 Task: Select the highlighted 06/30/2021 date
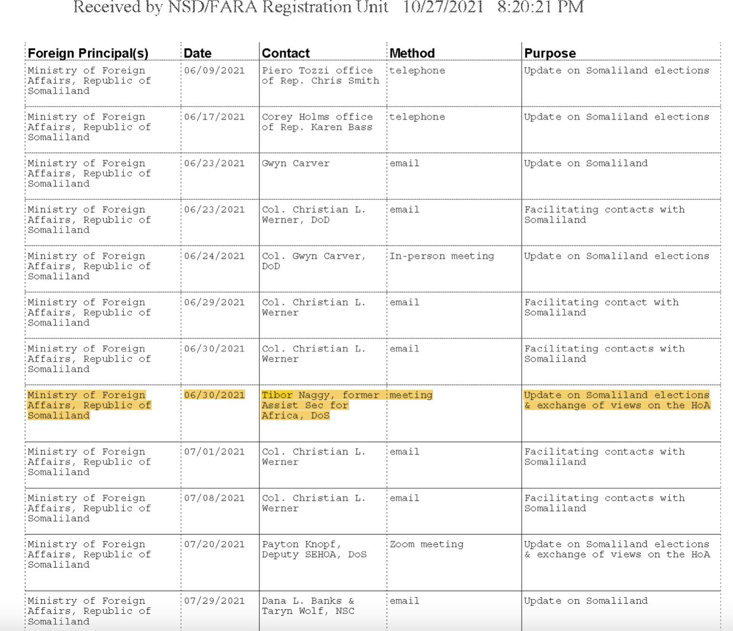point(214,395)
